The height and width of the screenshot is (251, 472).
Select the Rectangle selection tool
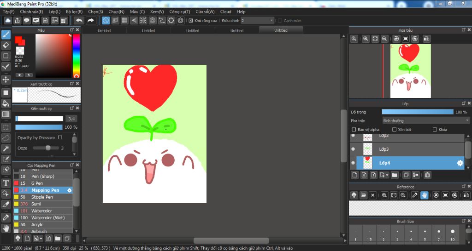tap(6, 127)
